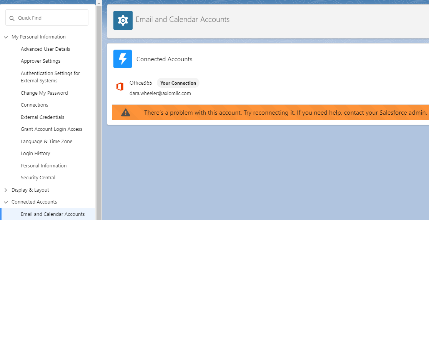Click the Your Connection badge

tap(178, 83)
